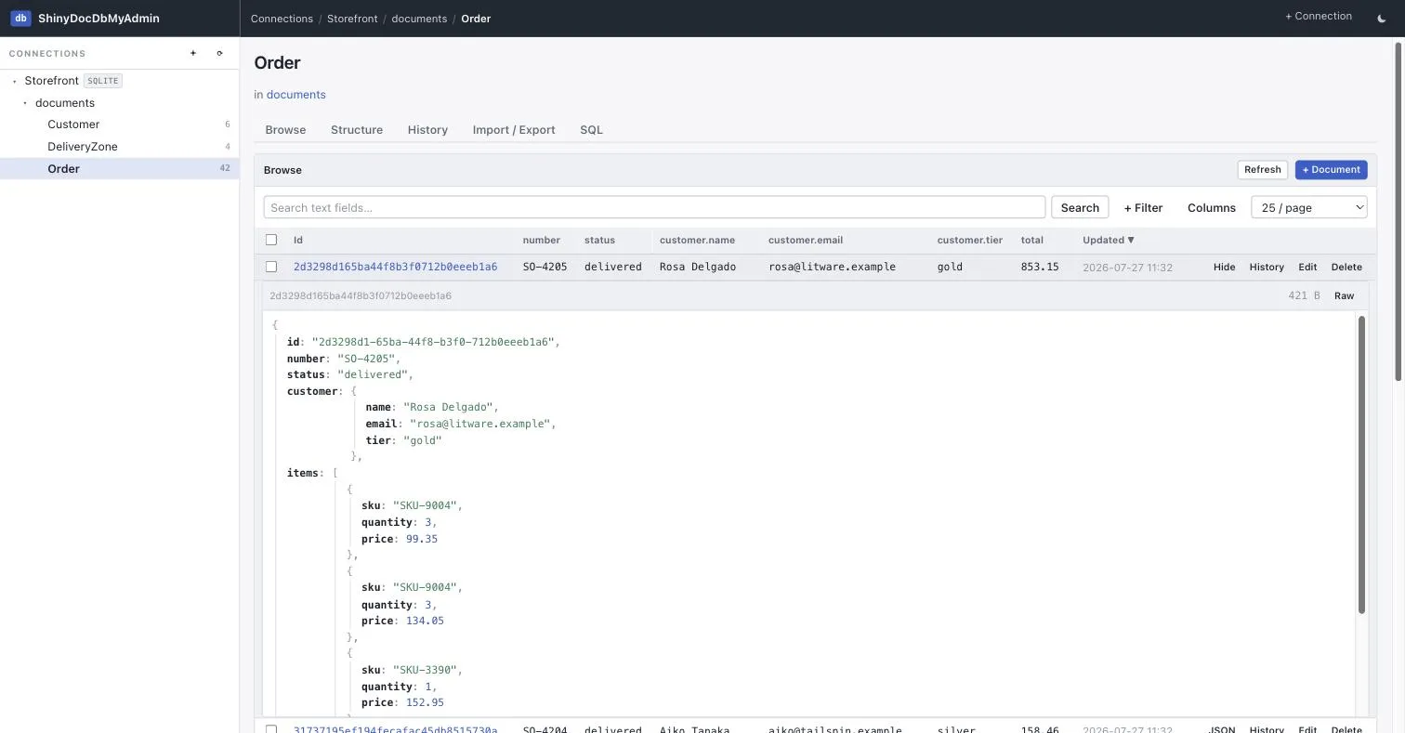Sort by the status column header

click(x=599, y=240)
